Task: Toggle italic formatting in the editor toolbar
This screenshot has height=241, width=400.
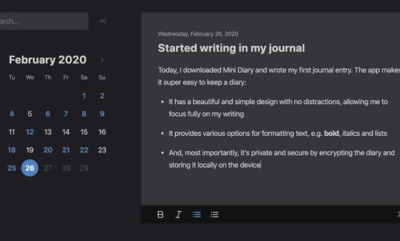Action: pos(178,214)
